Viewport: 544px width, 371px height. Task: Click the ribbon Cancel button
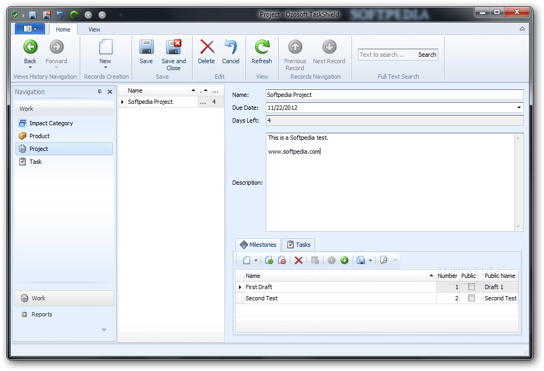(x=231, y=51)
